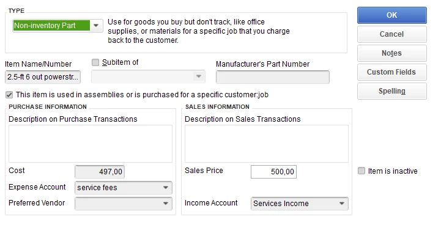Run the Spelling check
This screenshot has height=233, width=441.
pyautogui.click(x=392, y=91)
